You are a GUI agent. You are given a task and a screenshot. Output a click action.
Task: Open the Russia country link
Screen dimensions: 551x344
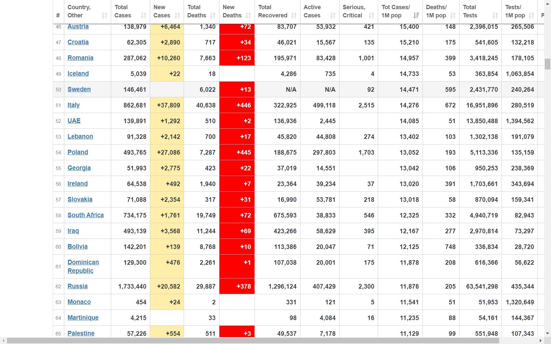[77, 286]
